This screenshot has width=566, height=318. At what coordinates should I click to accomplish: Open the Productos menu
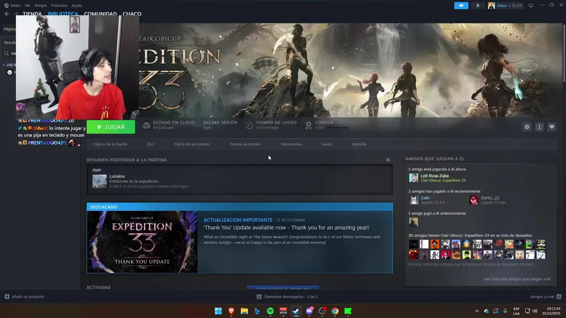[x=59, y=6]
